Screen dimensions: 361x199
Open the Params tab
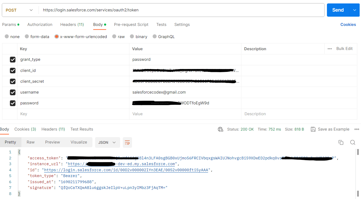pyautogui.click(x=11, y=25)
